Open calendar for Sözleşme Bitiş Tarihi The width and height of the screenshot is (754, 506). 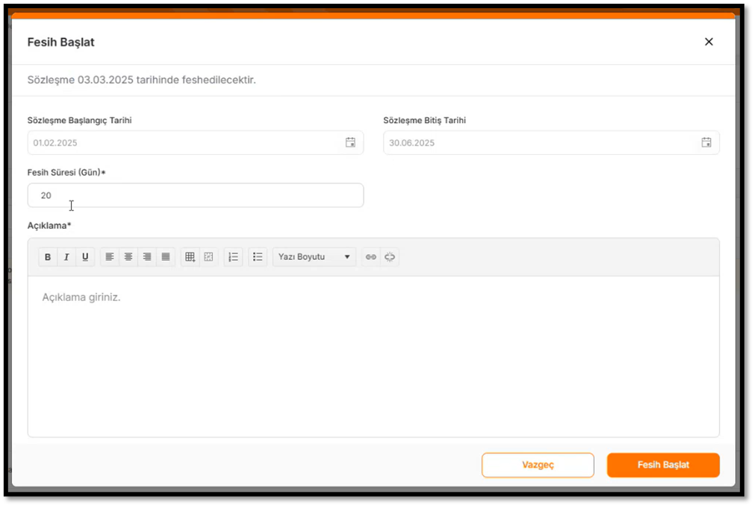tap(706, 142)
